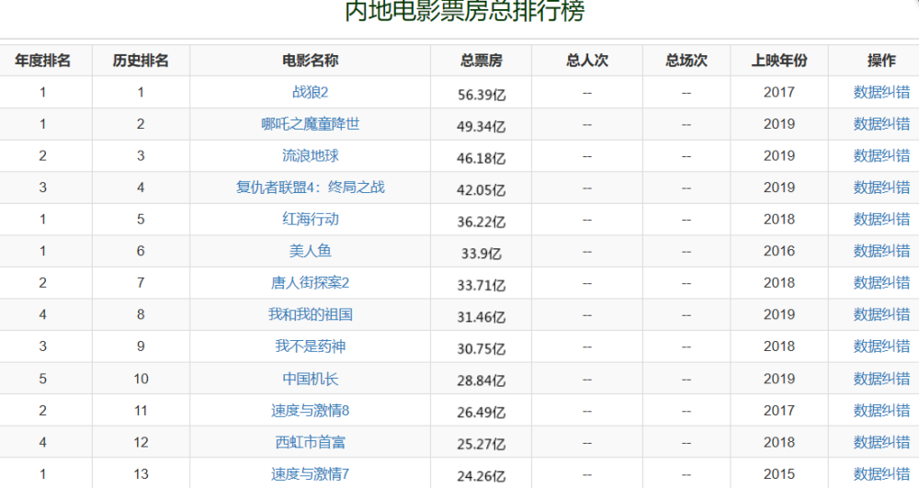
Task: Click the 上映年份 column header
Action: 779,61
